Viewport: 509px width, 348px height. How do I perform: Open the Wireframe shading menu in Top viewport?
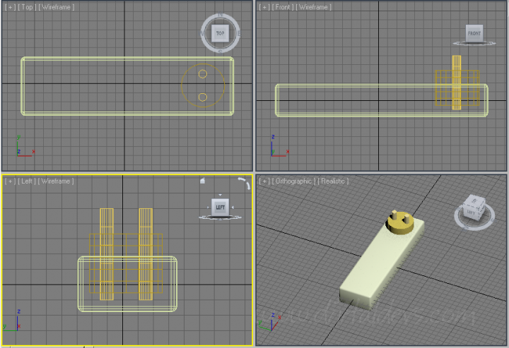[x=57, y=7]
